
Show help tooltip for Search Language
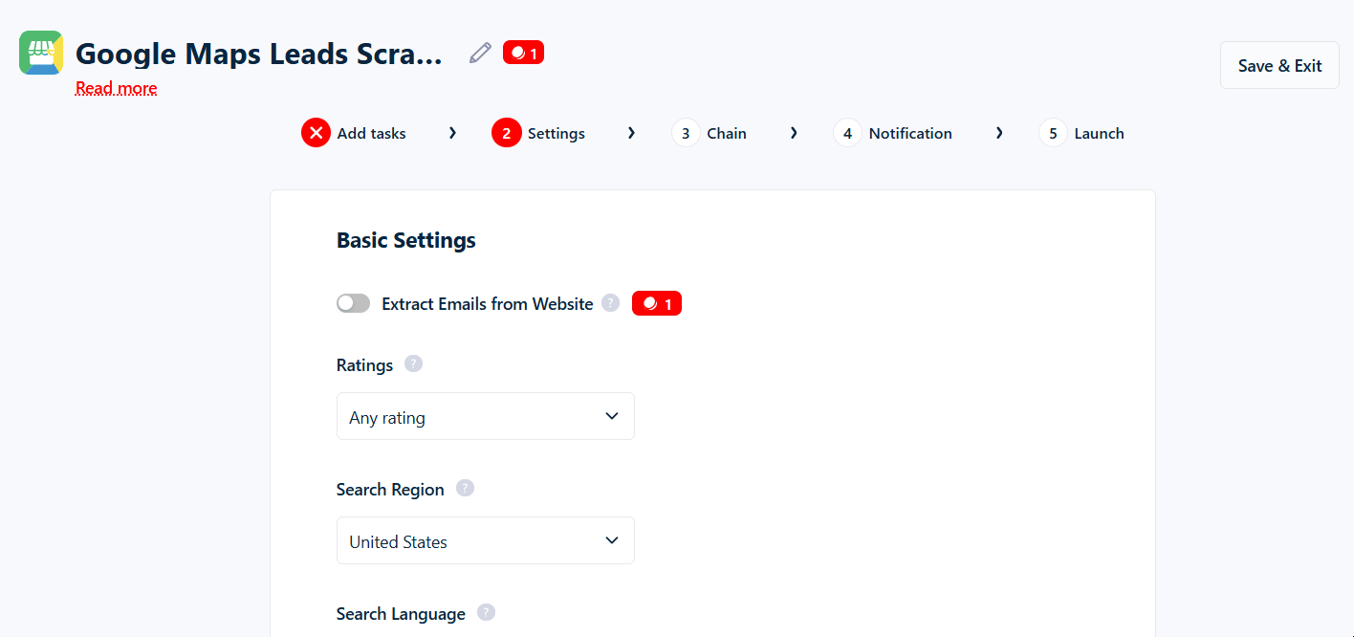(x=486, y=612)
